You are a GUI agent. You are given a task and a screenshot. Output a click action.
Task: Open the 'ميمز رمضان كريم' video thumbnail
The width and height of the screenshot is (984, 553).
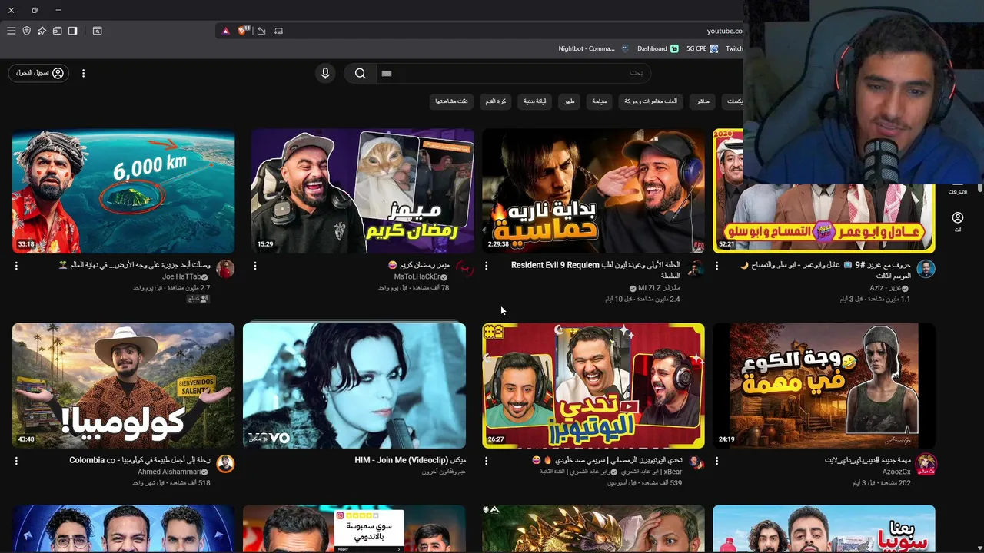[362, 191]
